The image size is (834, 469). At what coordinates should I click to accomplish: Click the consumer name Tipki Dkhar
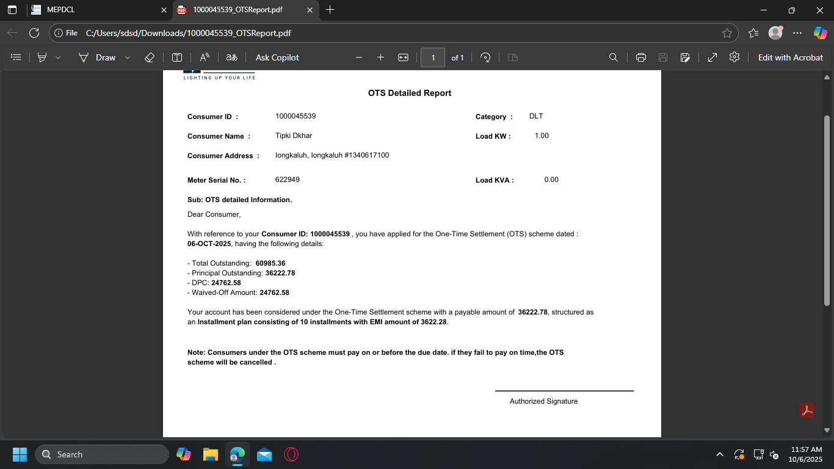[294, 136]
